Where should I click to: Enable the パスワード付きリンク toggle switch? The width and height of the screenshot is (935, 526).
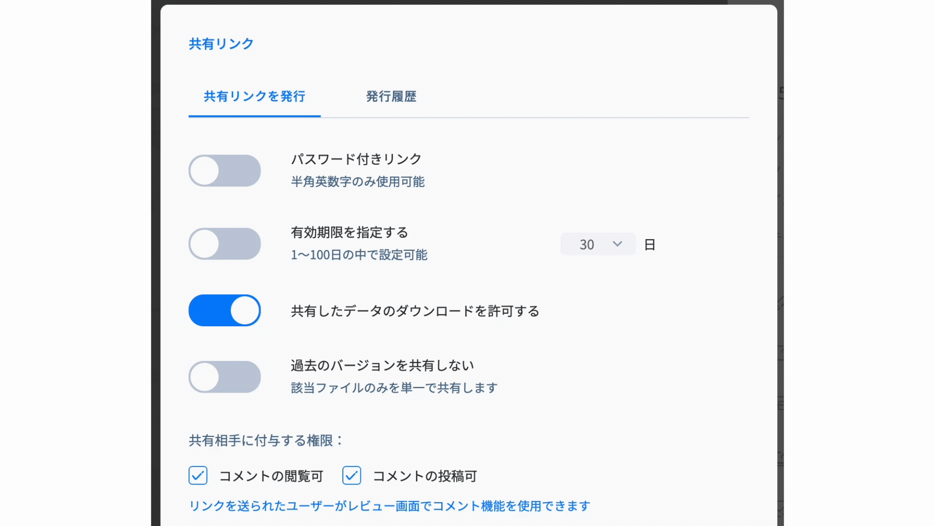coord(224,171)
